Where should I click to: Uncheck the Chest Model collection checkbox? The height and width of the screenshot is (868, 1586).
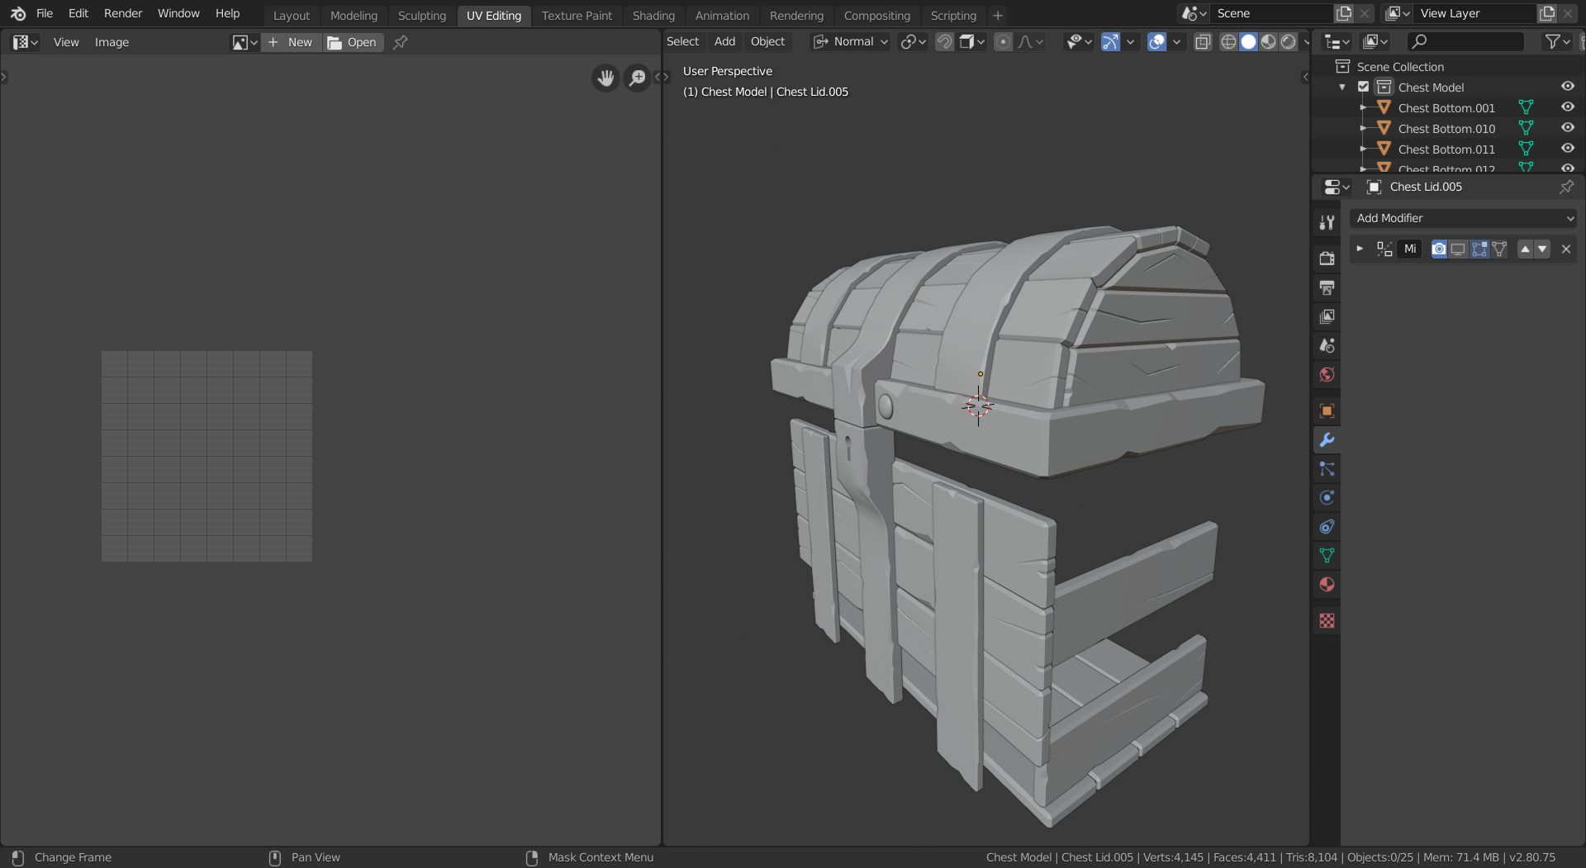click(x=1364, y=87)
